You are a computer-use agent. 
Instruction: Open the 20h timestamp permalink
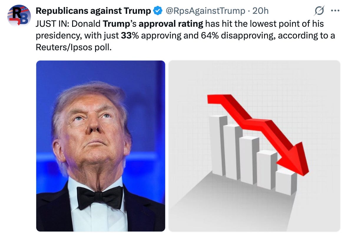(260, 11)
